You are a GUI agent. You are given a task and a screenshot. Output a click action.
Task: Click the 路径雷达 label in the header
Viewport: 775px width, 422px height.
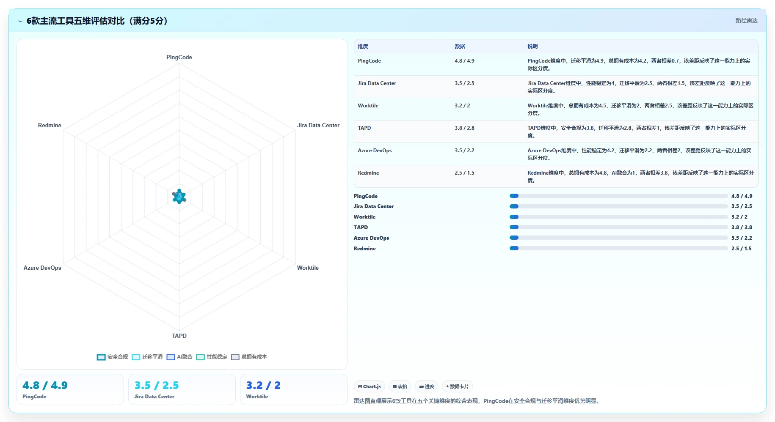pos(746,20)
